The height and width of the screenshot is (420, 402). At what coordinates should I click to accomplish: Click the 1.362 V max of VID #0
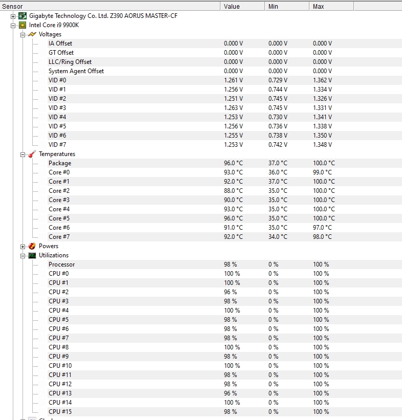[x=322, y=80]
